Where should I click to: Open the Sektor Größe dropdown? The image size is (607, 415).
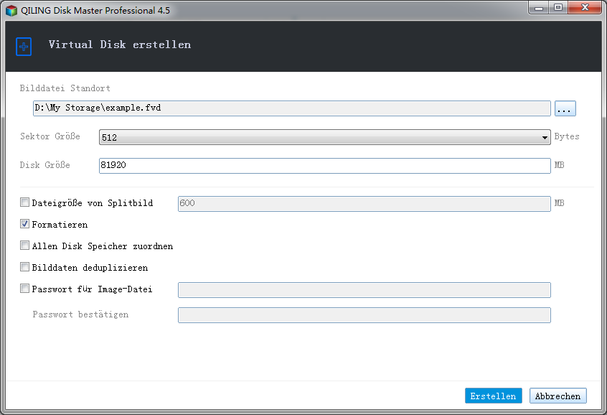click(325, 137)
